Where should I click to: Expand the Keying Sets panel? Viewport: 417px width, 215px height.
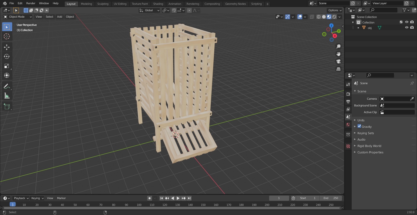point(365,133)
